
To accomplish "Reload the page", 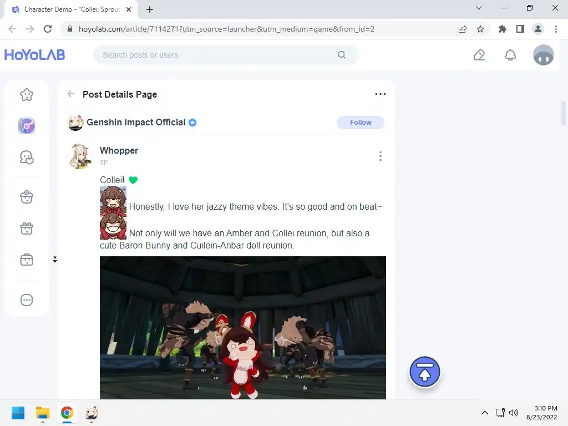I will [48, 29].
